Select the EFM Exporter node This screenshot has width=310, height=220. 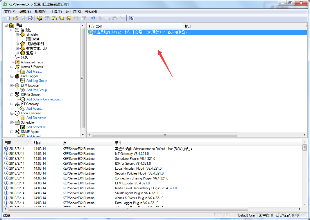[30, 85]
